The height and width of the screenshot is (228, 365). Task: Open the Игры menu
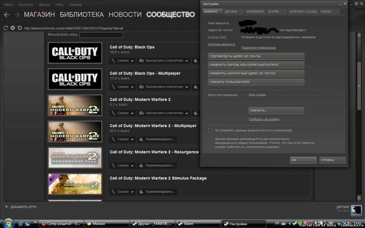[59, 5]
